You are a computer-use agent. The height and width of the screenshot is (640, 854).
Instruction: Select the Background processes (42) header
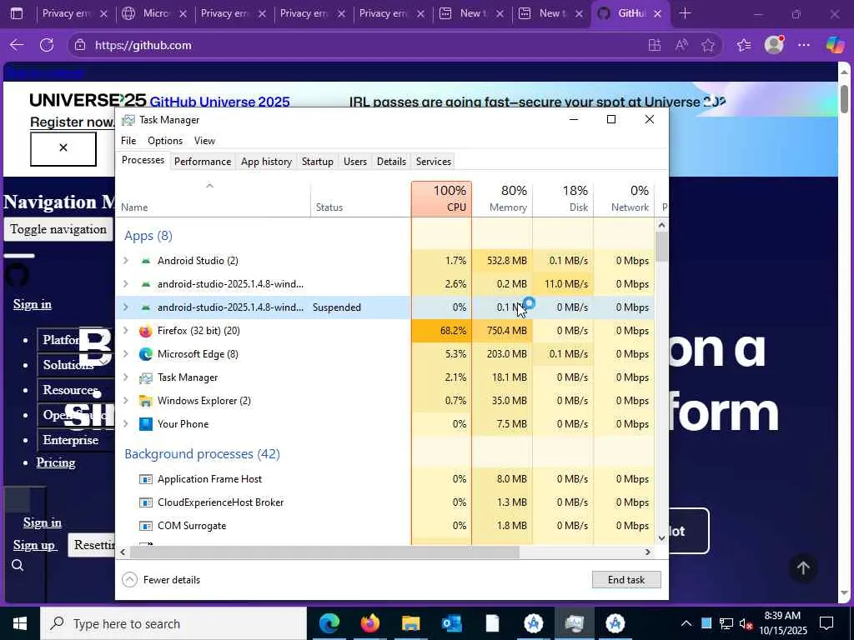tap(202, 454)
